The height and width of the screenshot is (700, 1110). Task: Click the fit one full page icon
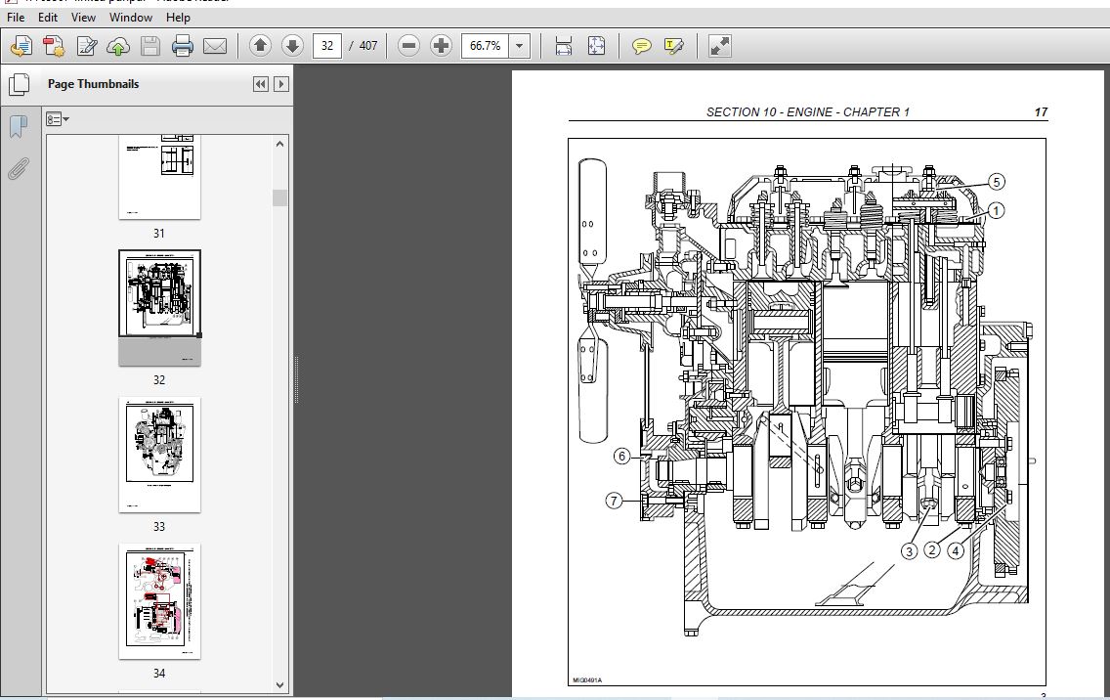coord(596,46)
